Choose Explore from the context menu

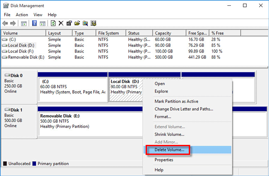click(187, 92)
